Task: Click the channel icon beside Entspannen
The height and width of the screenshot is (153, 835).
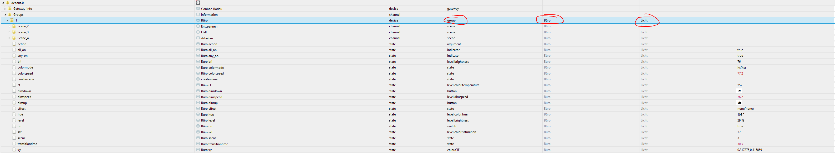Action: click(198, 26)
